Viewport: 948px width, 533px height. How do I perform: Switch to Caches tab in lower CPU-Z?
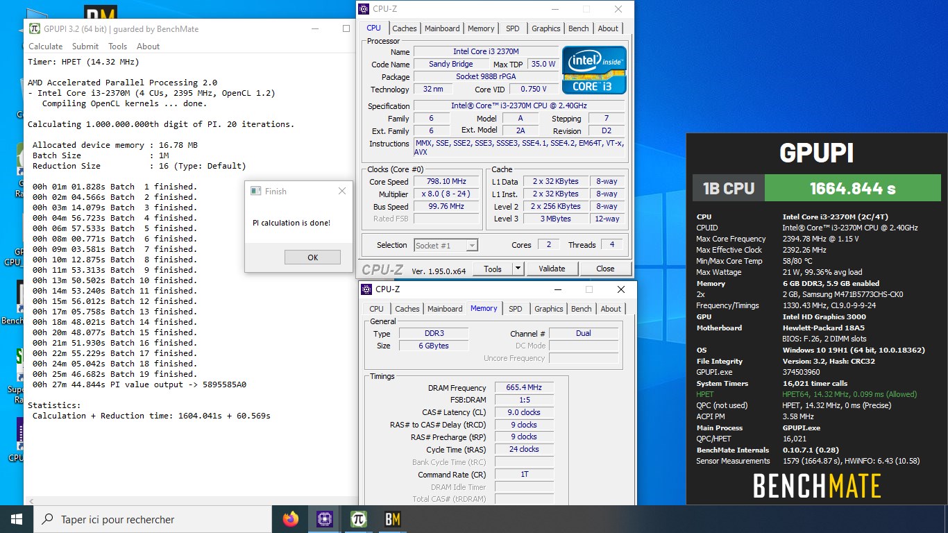(x=407, y=309)
